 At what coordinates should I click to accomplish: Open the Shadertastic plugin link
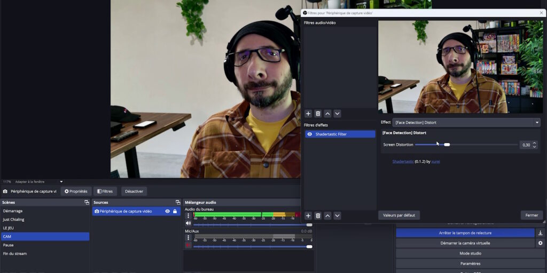click(403, 162)
